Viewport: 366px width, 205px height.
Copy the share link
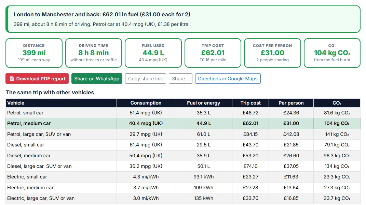(x=146, y=79)
